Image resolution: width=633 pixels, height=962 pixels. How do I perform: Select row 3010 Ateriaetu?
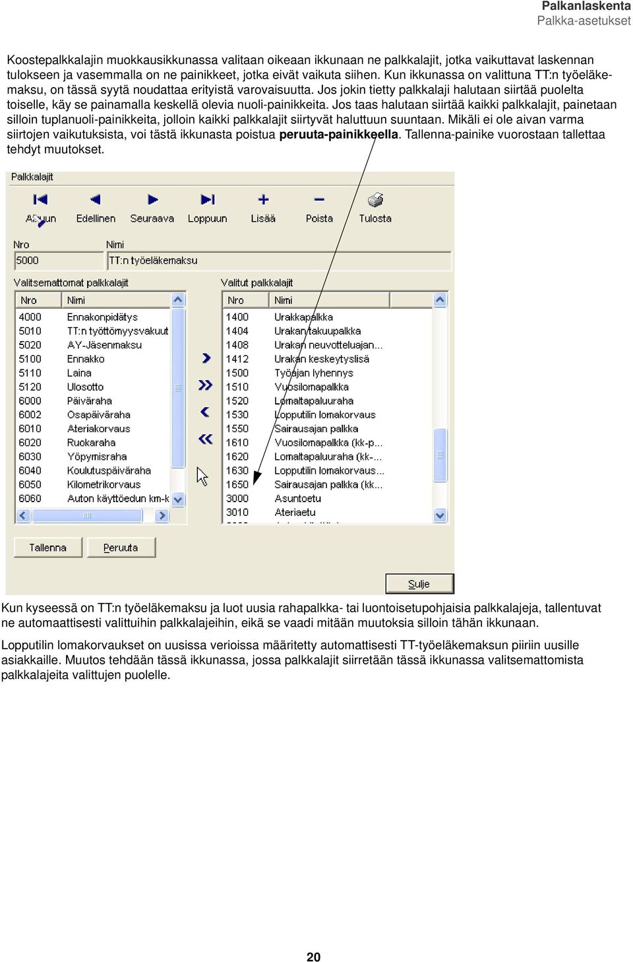point(328,512)
